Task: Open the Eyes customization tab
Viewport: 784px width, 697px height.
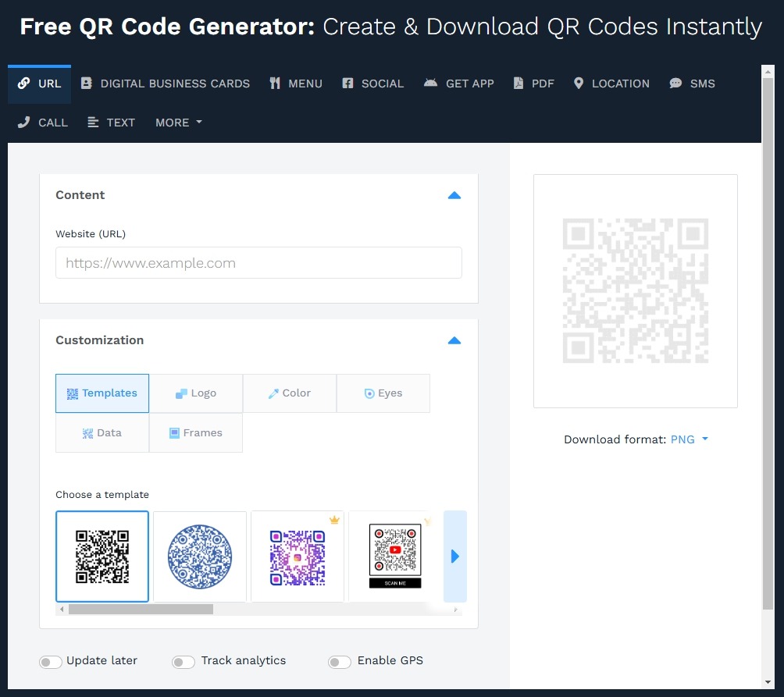Action: (x=383, y=393)
